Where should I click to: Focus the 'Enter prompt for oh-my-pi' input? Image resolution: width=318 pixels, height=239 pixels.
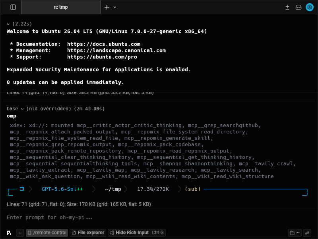[159, 217]
